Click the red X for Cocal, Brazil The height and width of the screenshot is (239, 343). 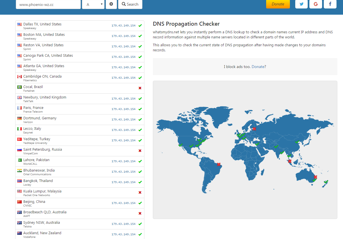[140, 88]
